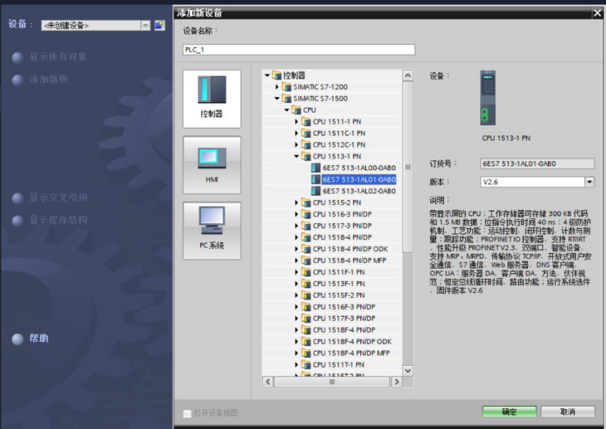The width and height of the screenshot is (606, 429).
Task: Click the 显示程序结构 link
Action: point(59,220)
